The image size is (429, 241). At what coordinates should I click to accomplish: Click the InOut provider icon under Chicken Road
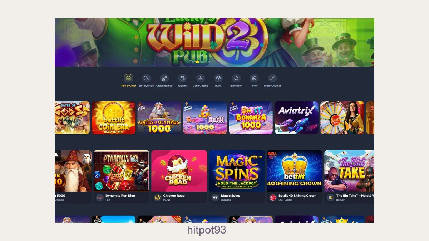tap(157, 197)
